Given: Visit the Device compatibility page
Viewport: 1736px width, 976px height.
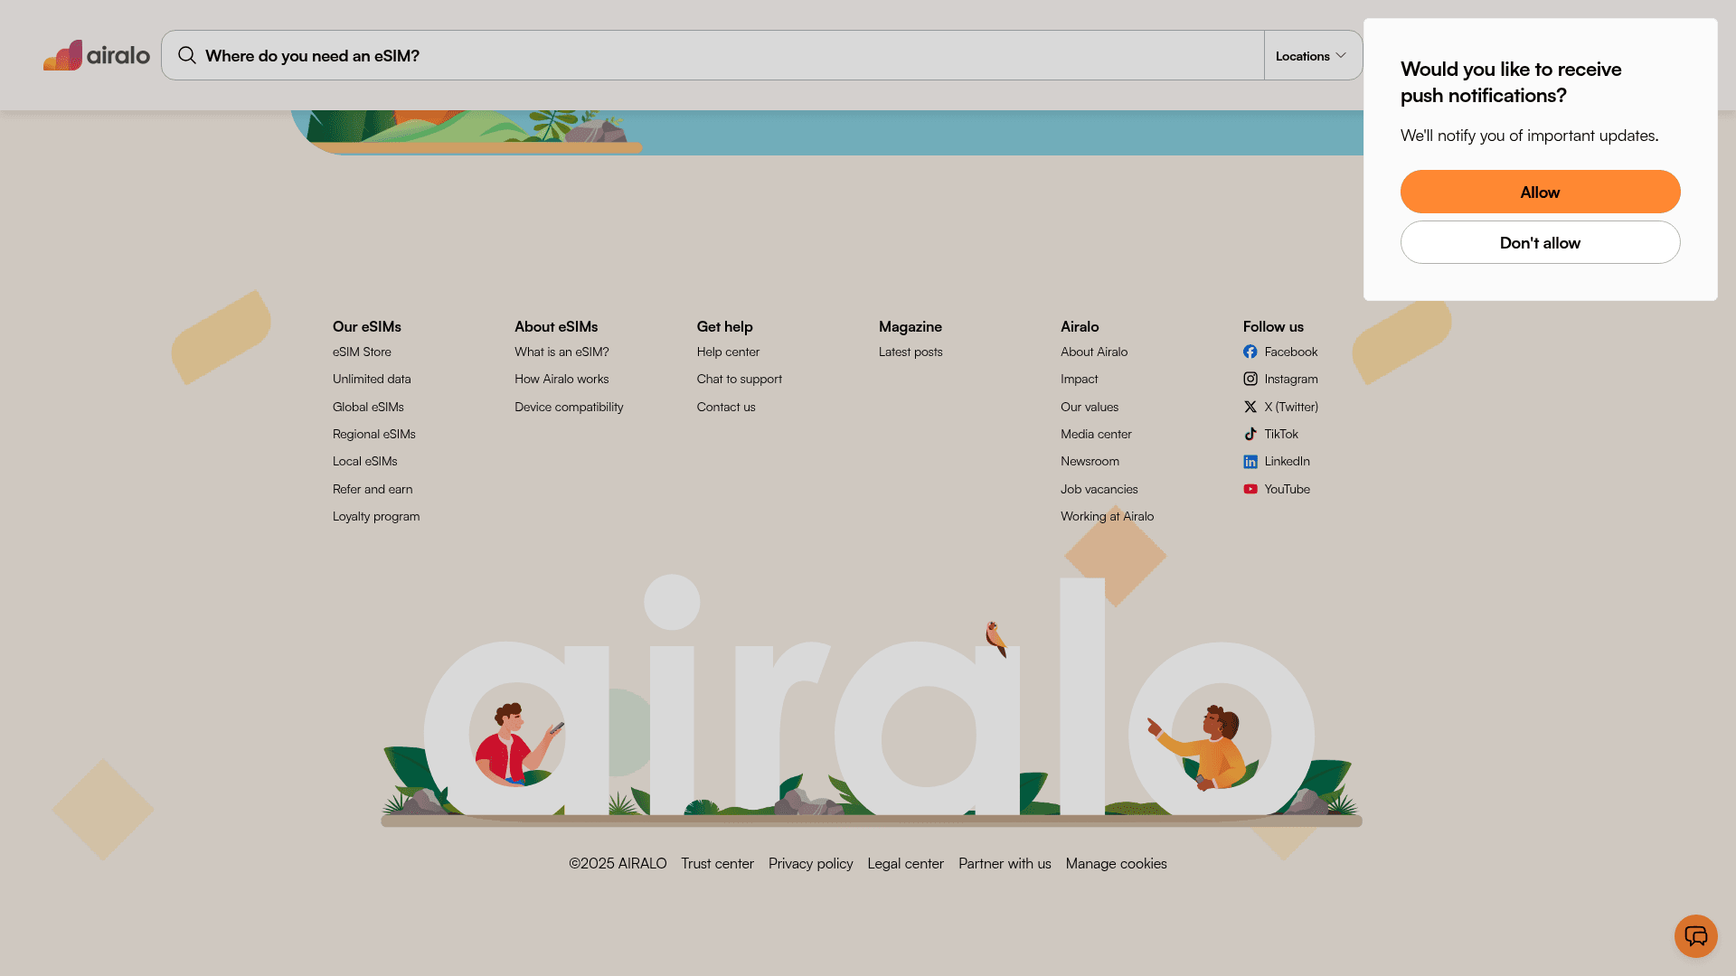Looking at the screenshot, I should pyautogui.click(x=568, y=407).
